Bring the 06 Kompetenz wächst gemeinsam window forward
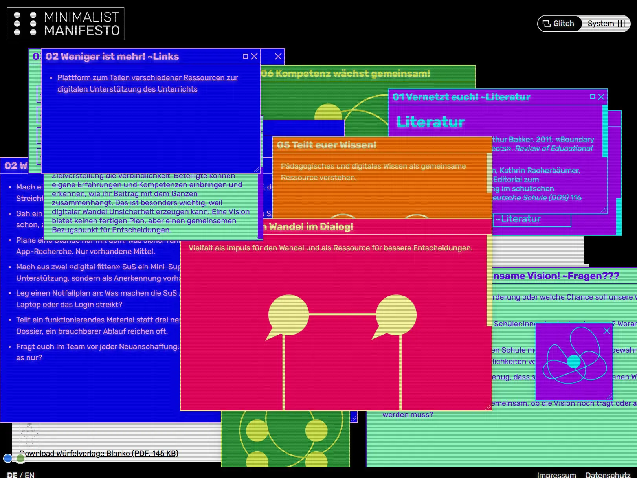Viewport: 637px width, 478px height. pos(367,74)
